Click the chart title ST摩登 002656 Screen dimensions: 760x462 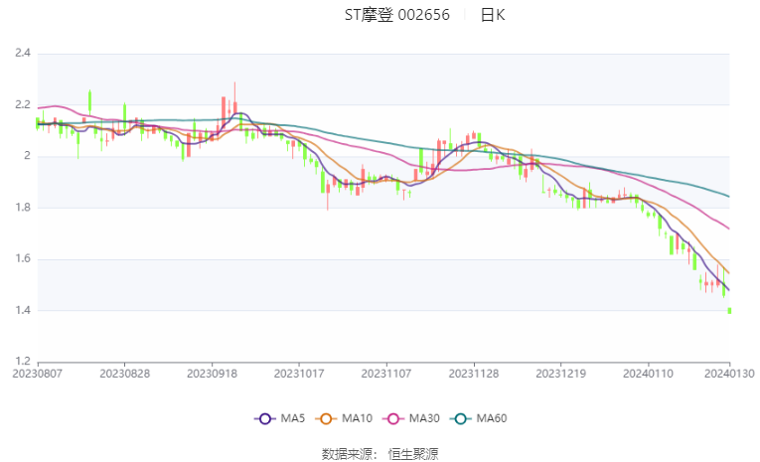397,15
